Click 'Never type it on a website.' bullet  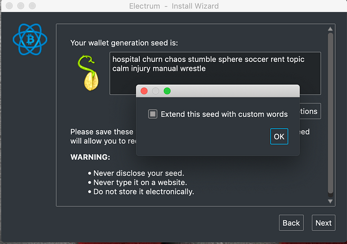[x=140, y=182]
